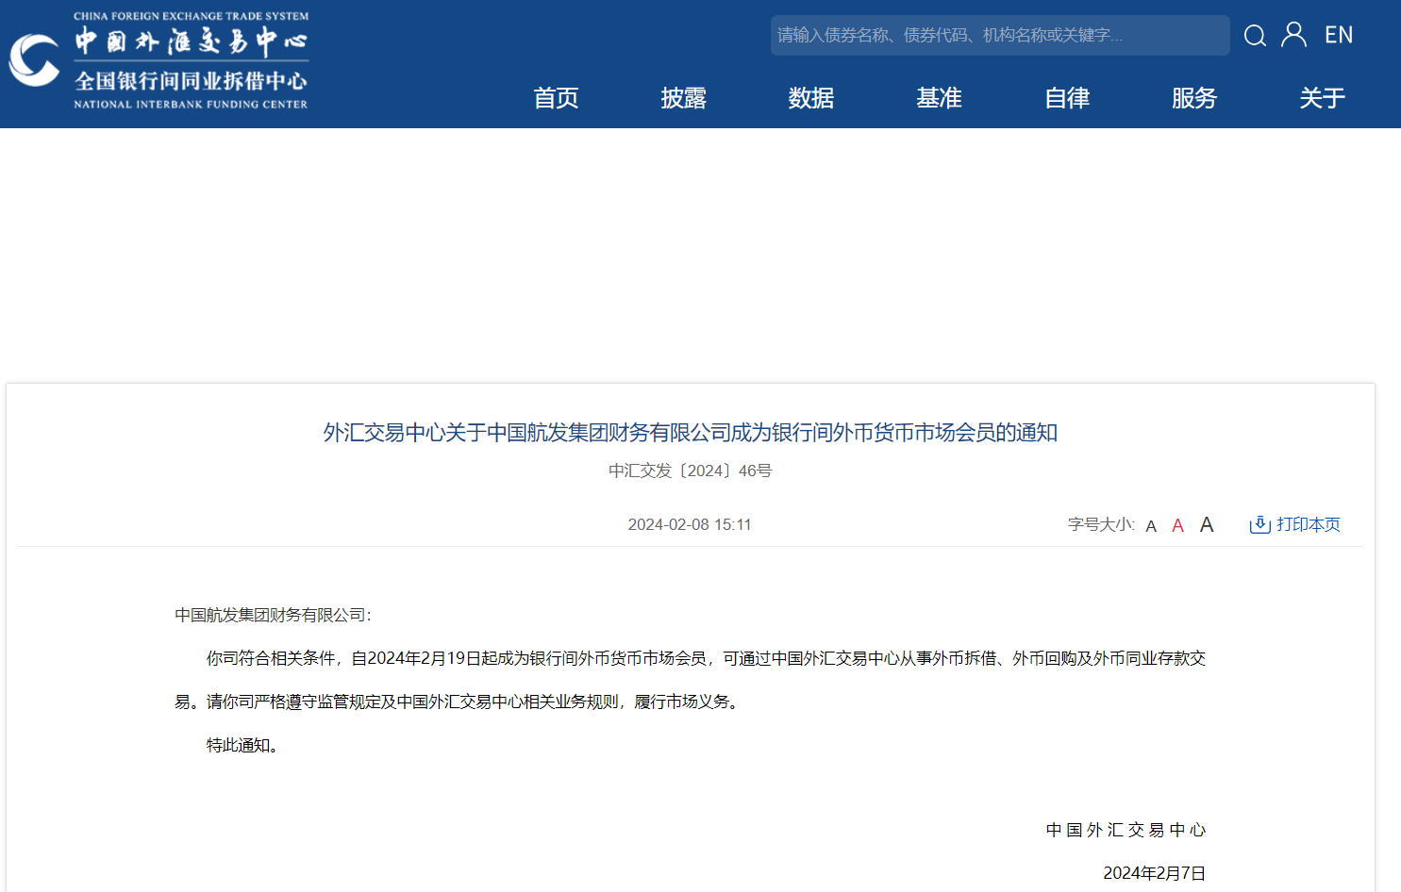This screenshot has height=892, width=1401.
Task: Select the smallest font size A
Action: click(1151, 526)
